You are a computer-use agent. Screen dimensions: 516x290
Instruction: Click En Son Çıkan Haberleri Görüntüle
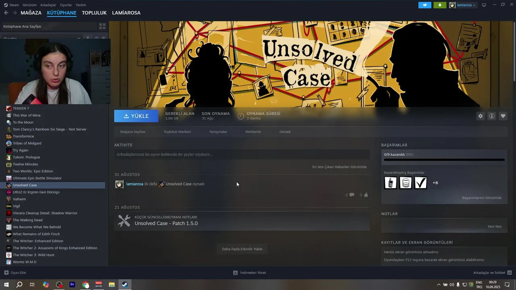(339, 167)
